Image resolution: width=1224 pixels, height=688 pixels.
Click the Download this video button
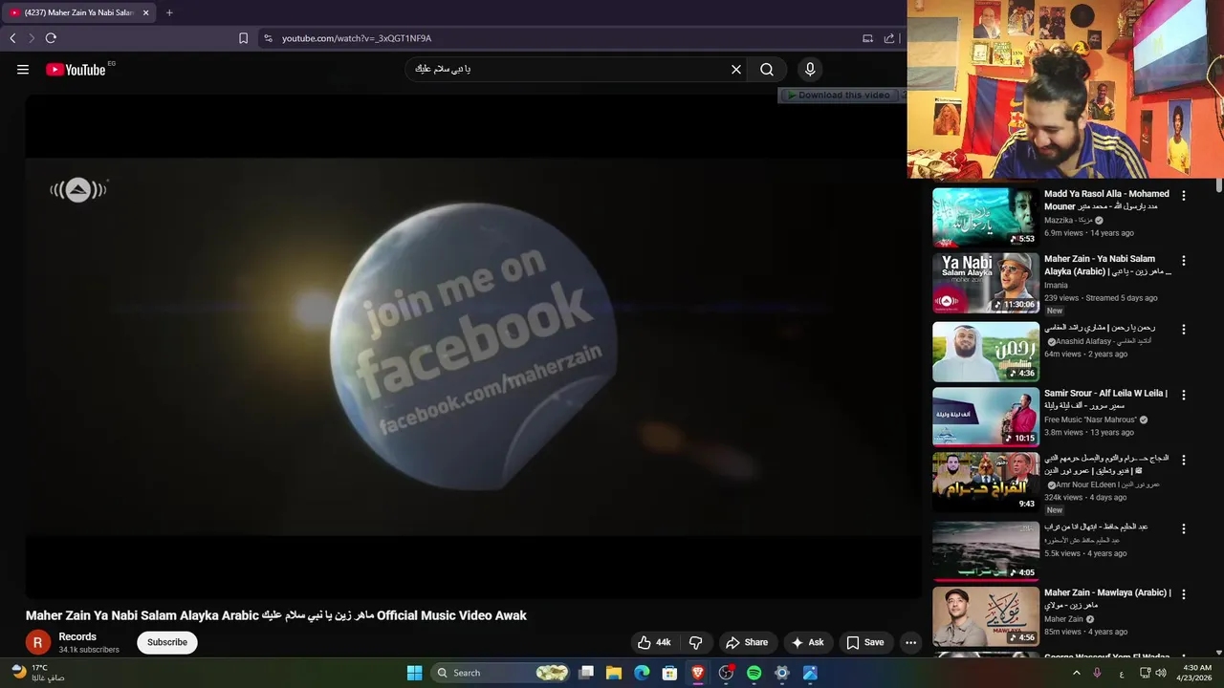[x=840, y=95]
